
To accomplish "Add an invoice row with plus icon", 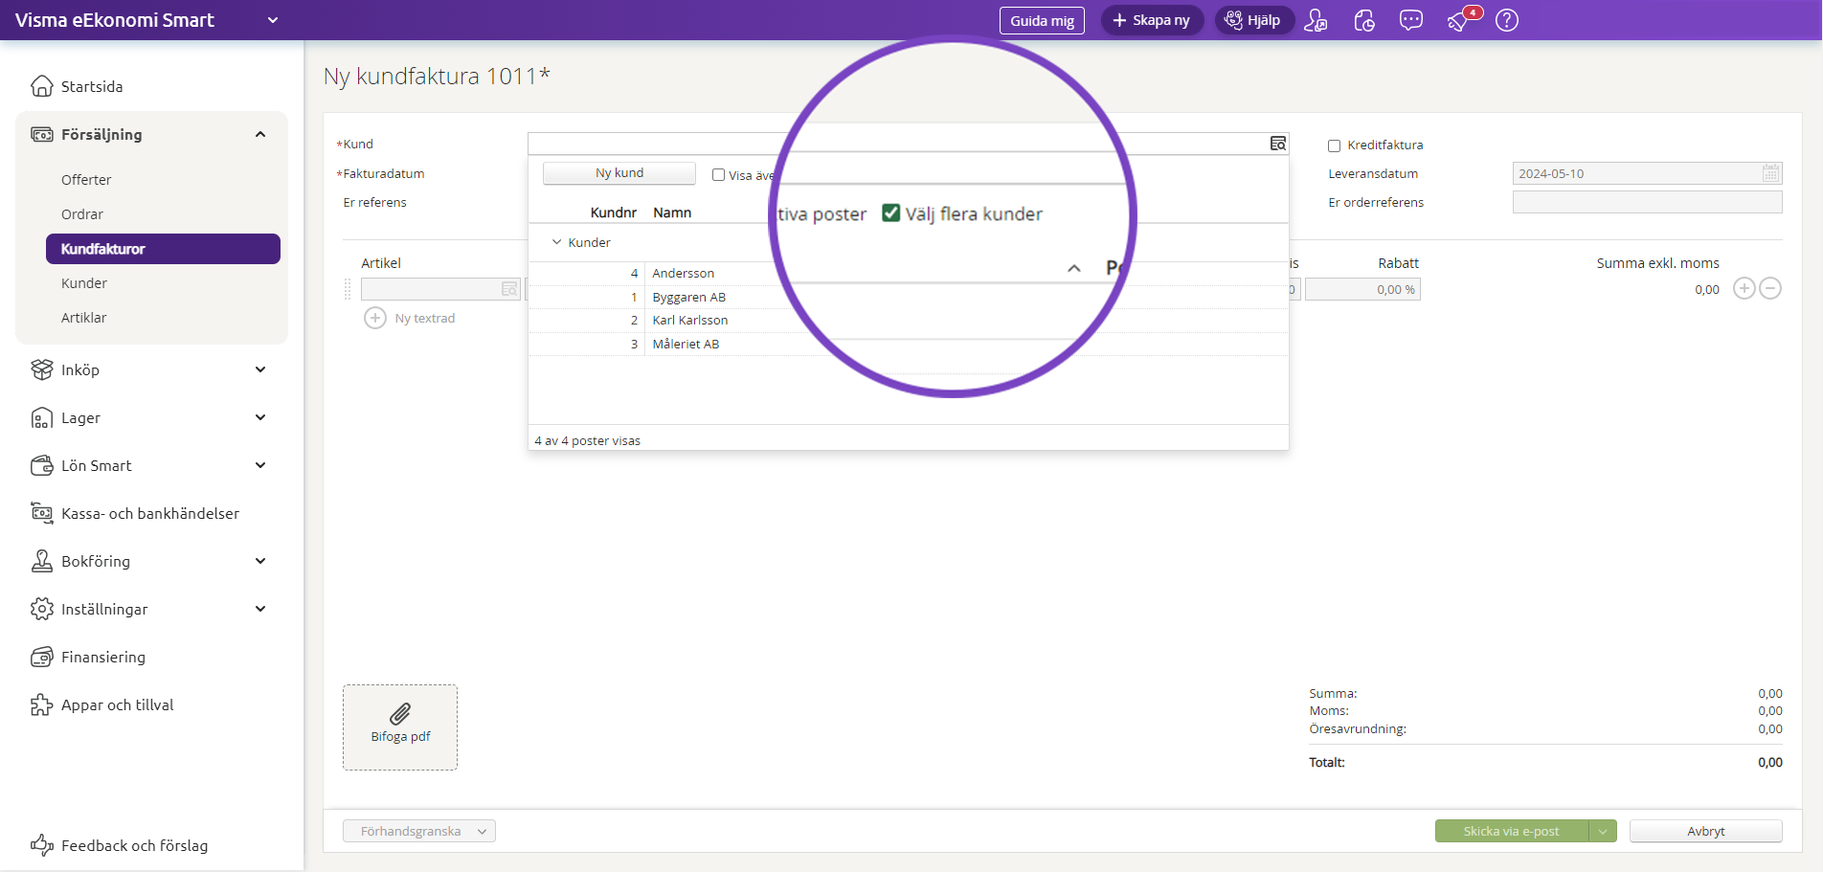I will point(1744,288).
